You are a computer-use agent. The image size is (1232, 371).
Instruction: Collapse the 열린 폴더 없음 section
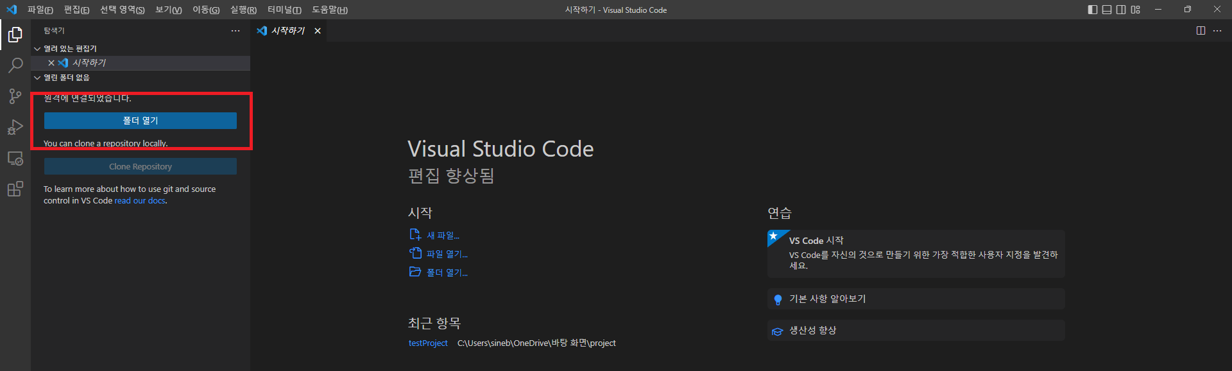click(37, 78)
